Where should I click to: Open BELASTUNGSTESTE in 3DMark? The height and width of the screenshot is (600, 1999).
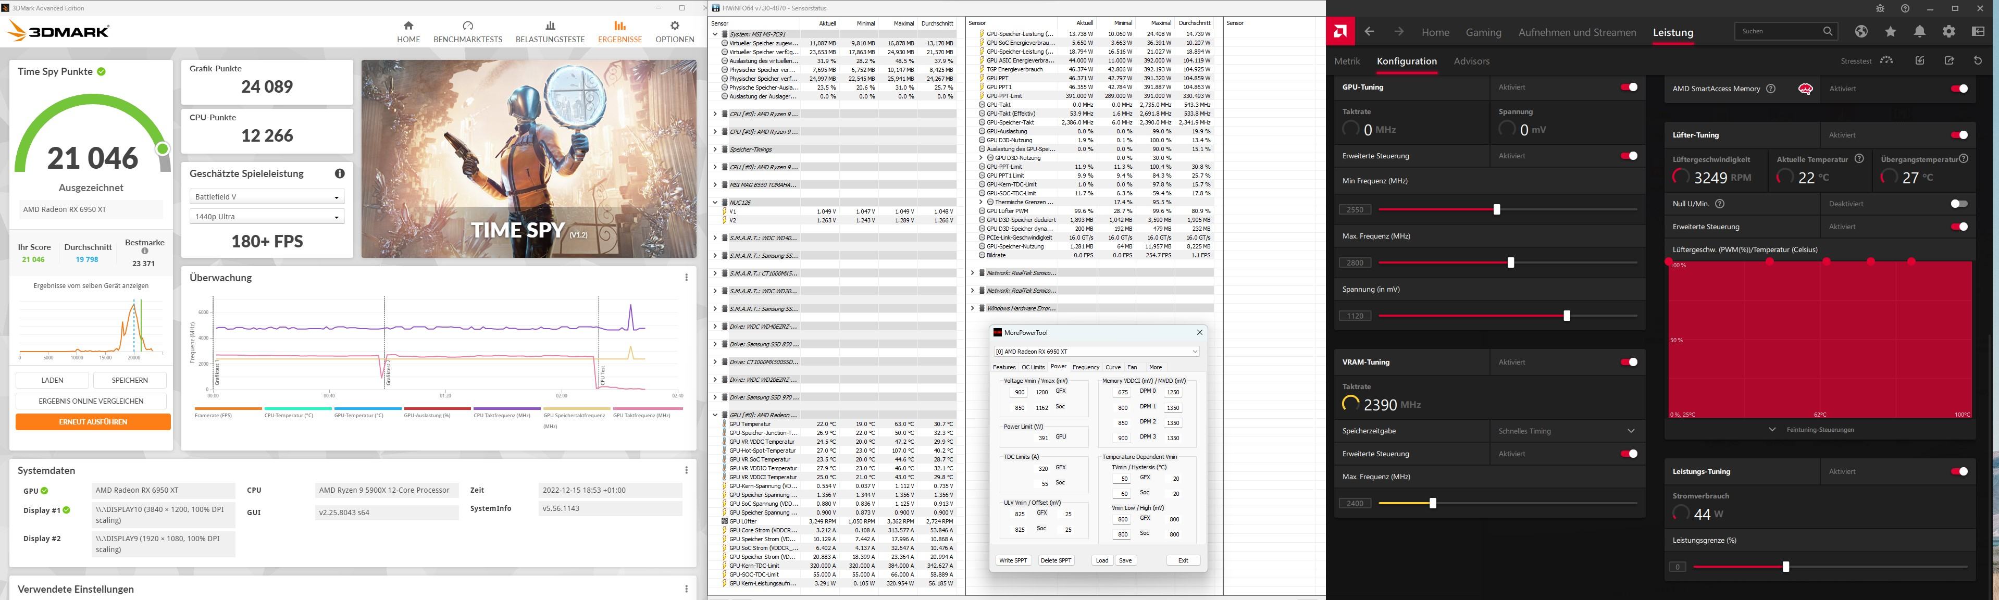[x=550, y=32]
